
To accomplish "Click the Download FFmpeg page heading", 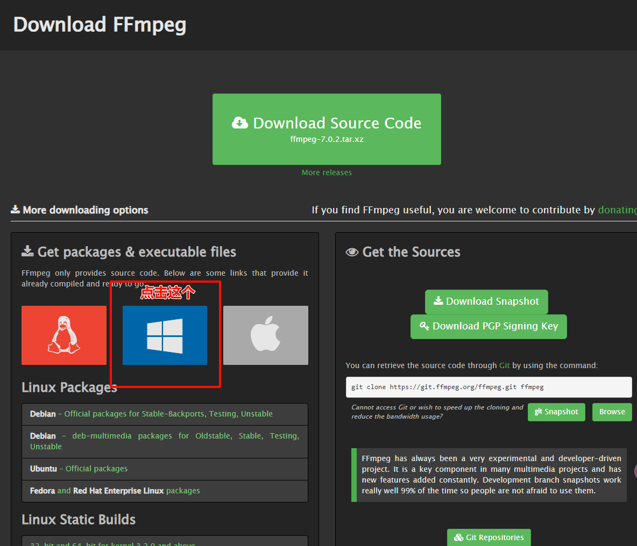I will click(x=100, y=25).
